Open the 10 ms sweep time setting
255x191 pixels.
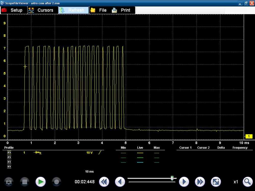pyautogui.click(x=89, y=172)
